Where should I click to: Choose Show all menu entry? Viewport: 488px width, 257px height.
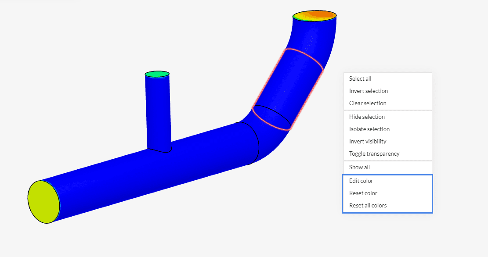359,168
